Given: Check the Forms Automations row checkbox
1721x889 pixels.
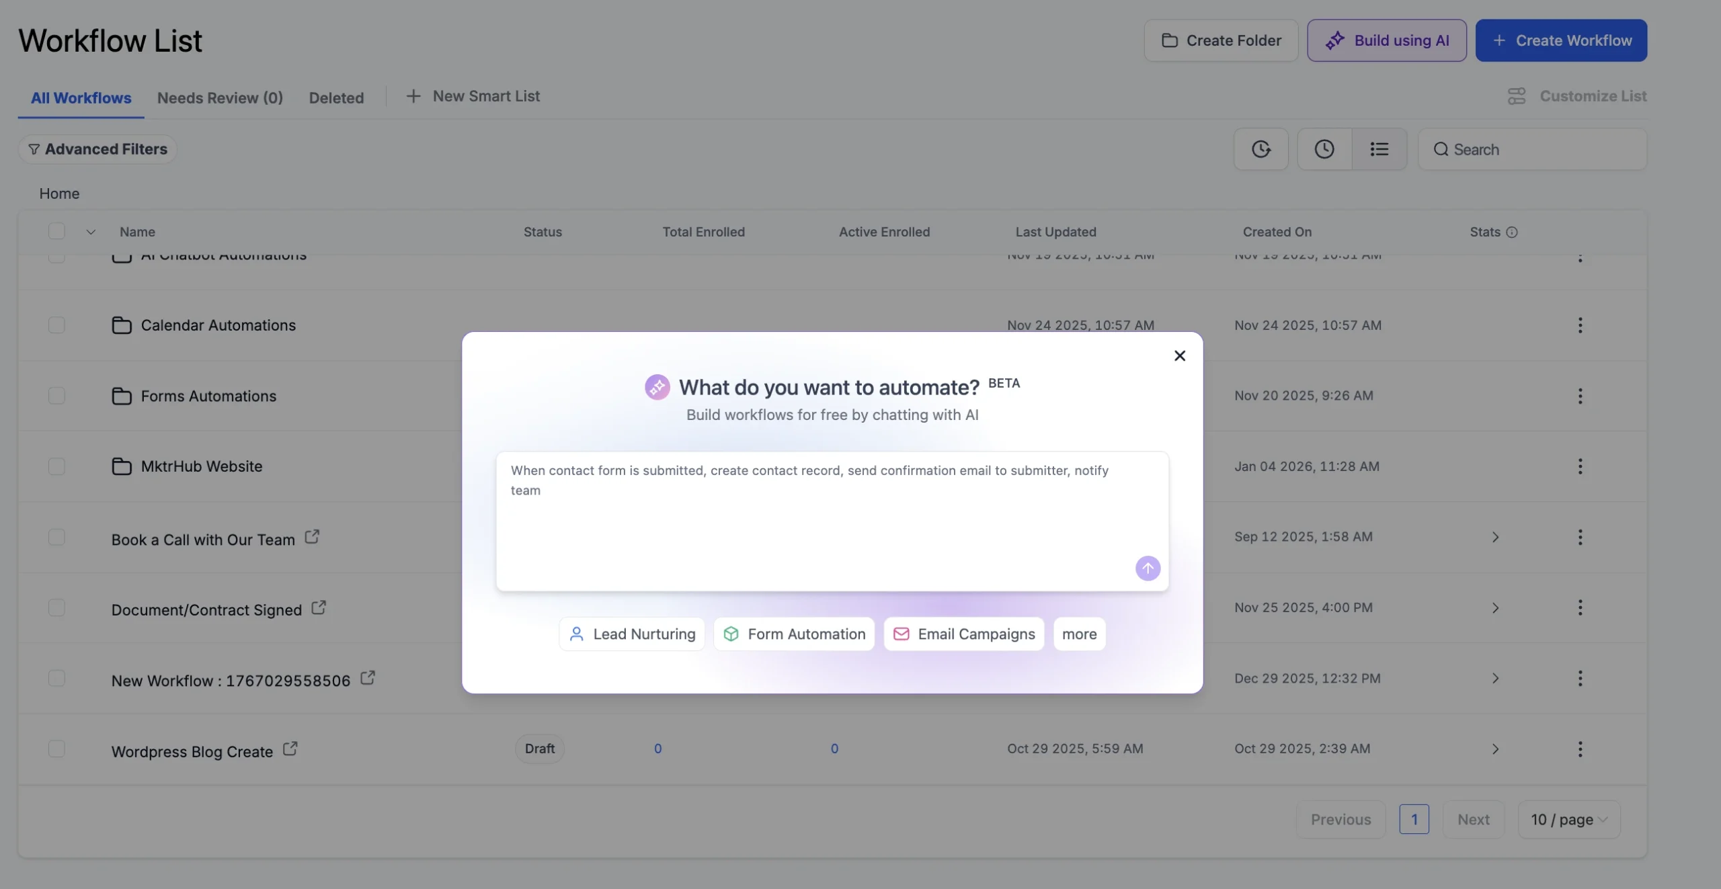Looking at the screenshot, I should tap(56, 396).
